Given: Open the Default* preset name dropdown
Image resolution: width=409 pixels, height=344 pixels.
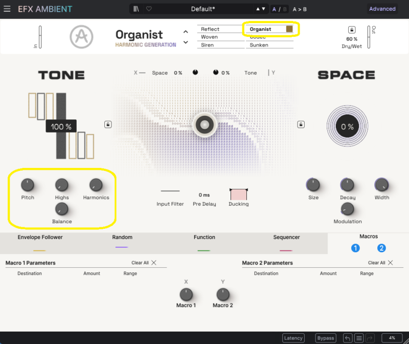Looking at the screenshot, I should click(x=203, y=9).
